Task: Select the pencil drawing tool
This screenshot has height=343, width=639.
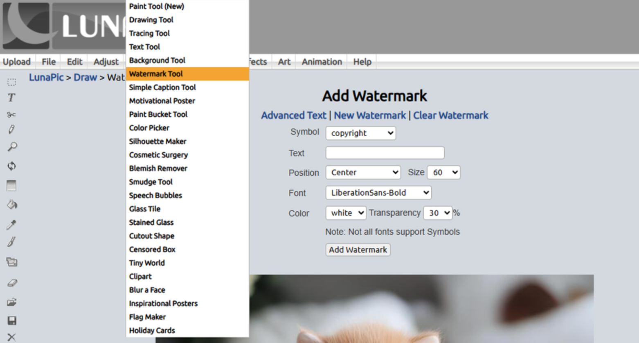Action: pyautogui.click(x=11, y=130)
